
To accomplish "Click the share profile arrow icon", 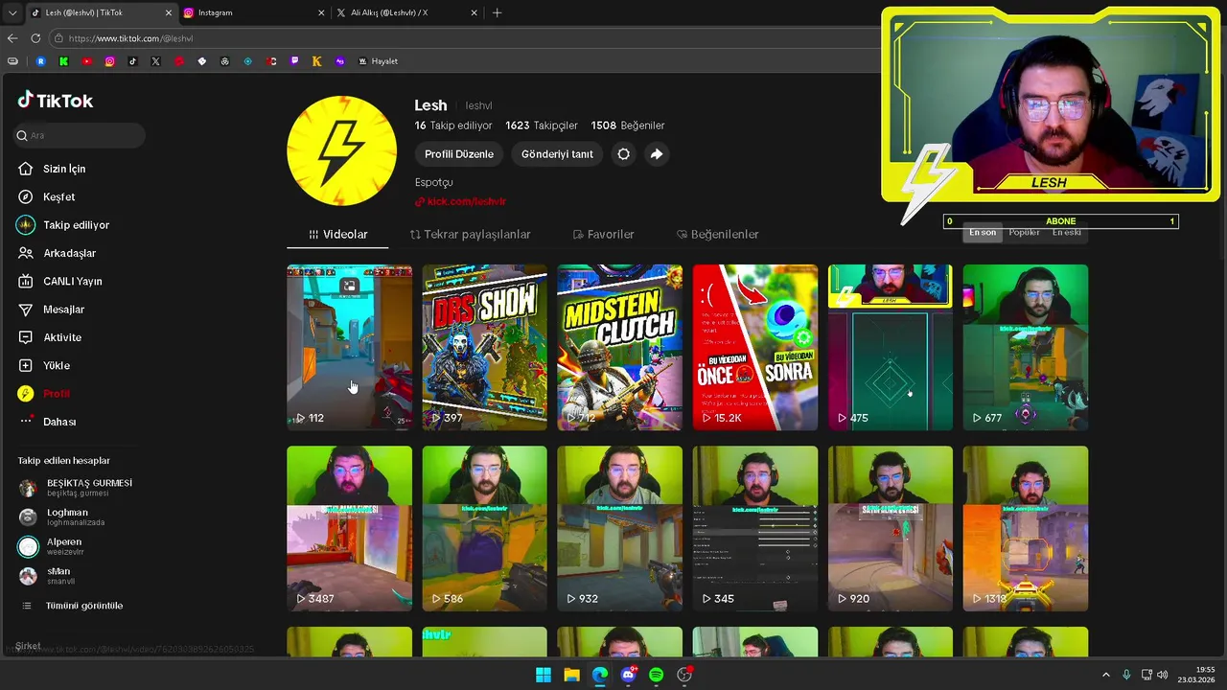I will click(x=656, y=154).
